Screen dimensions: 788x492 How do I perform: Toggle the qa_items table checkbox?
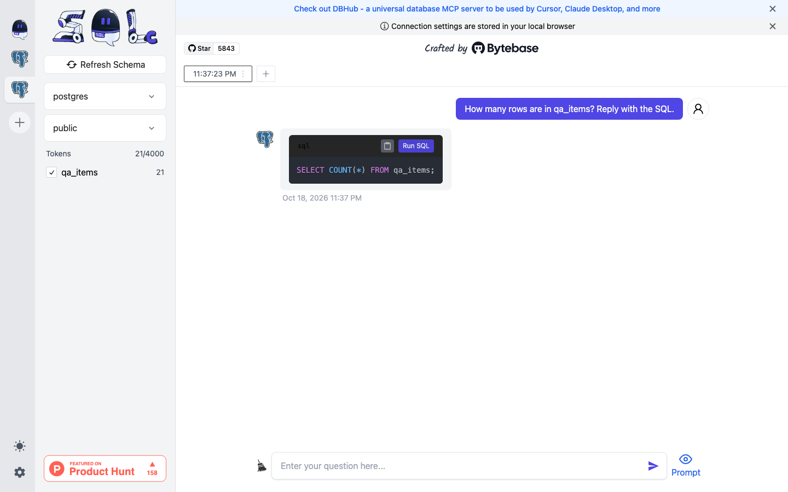tap(51, 172)
